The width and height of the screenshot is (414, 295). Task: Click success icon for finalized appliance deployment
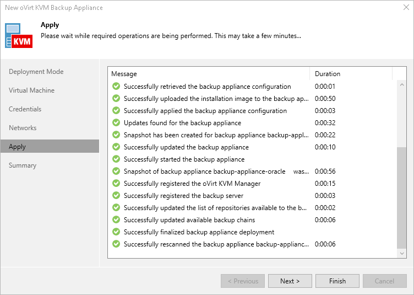pyautogui.click(x=116, y=232)
